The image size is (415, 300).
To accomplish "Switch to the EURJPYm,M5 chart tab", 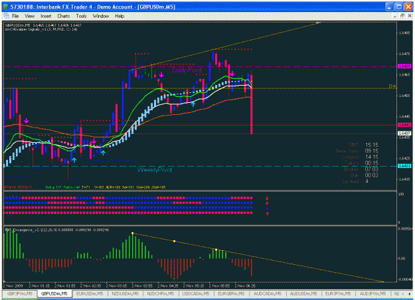I will pos(338,293).
